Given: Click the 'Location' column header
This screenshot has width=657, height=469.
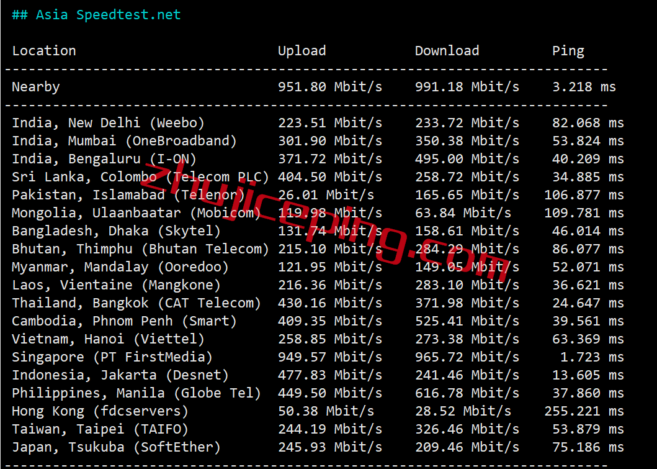Looking at the screenshot, I should [x=44, y=51].
